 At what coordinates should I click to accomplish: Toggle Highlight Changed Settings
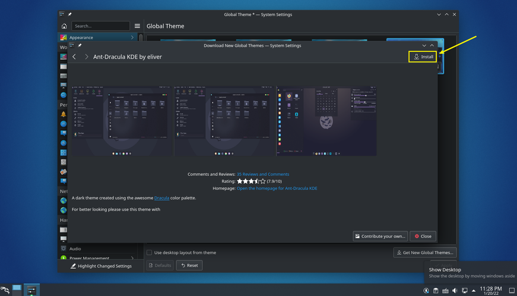tap(101, 266)
